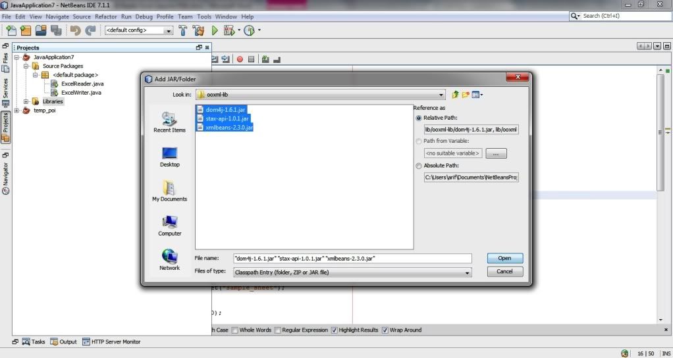
Task: Click the New Project toolbar icon
Action: [26, 30]
